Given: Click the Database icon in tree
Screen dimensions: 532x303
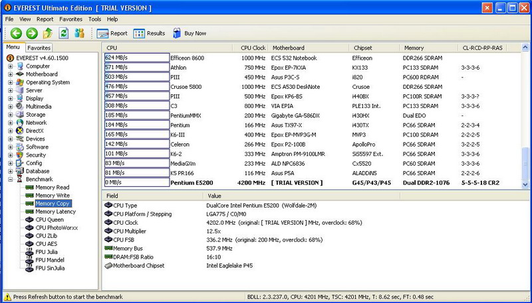Looking at the screenshot, I should point(20,171).
